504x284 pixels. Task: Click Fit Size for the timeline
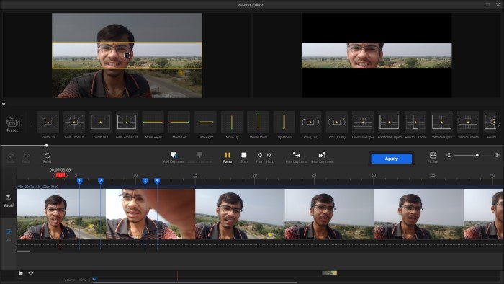(x=433, y=158)
